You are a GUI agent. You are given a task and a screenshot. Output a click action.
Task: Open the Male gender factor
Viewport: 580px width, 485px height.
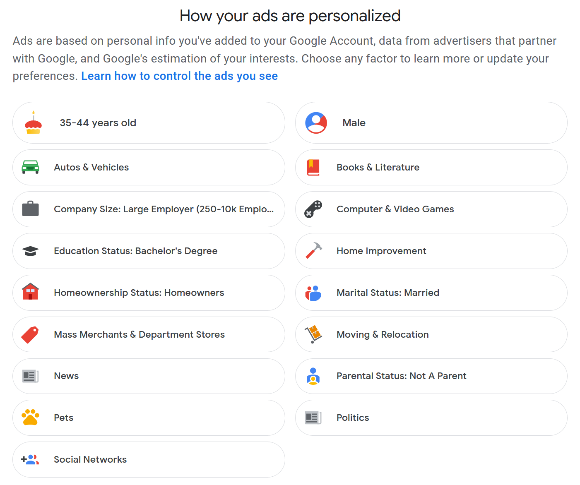click(x=431, y=123)
